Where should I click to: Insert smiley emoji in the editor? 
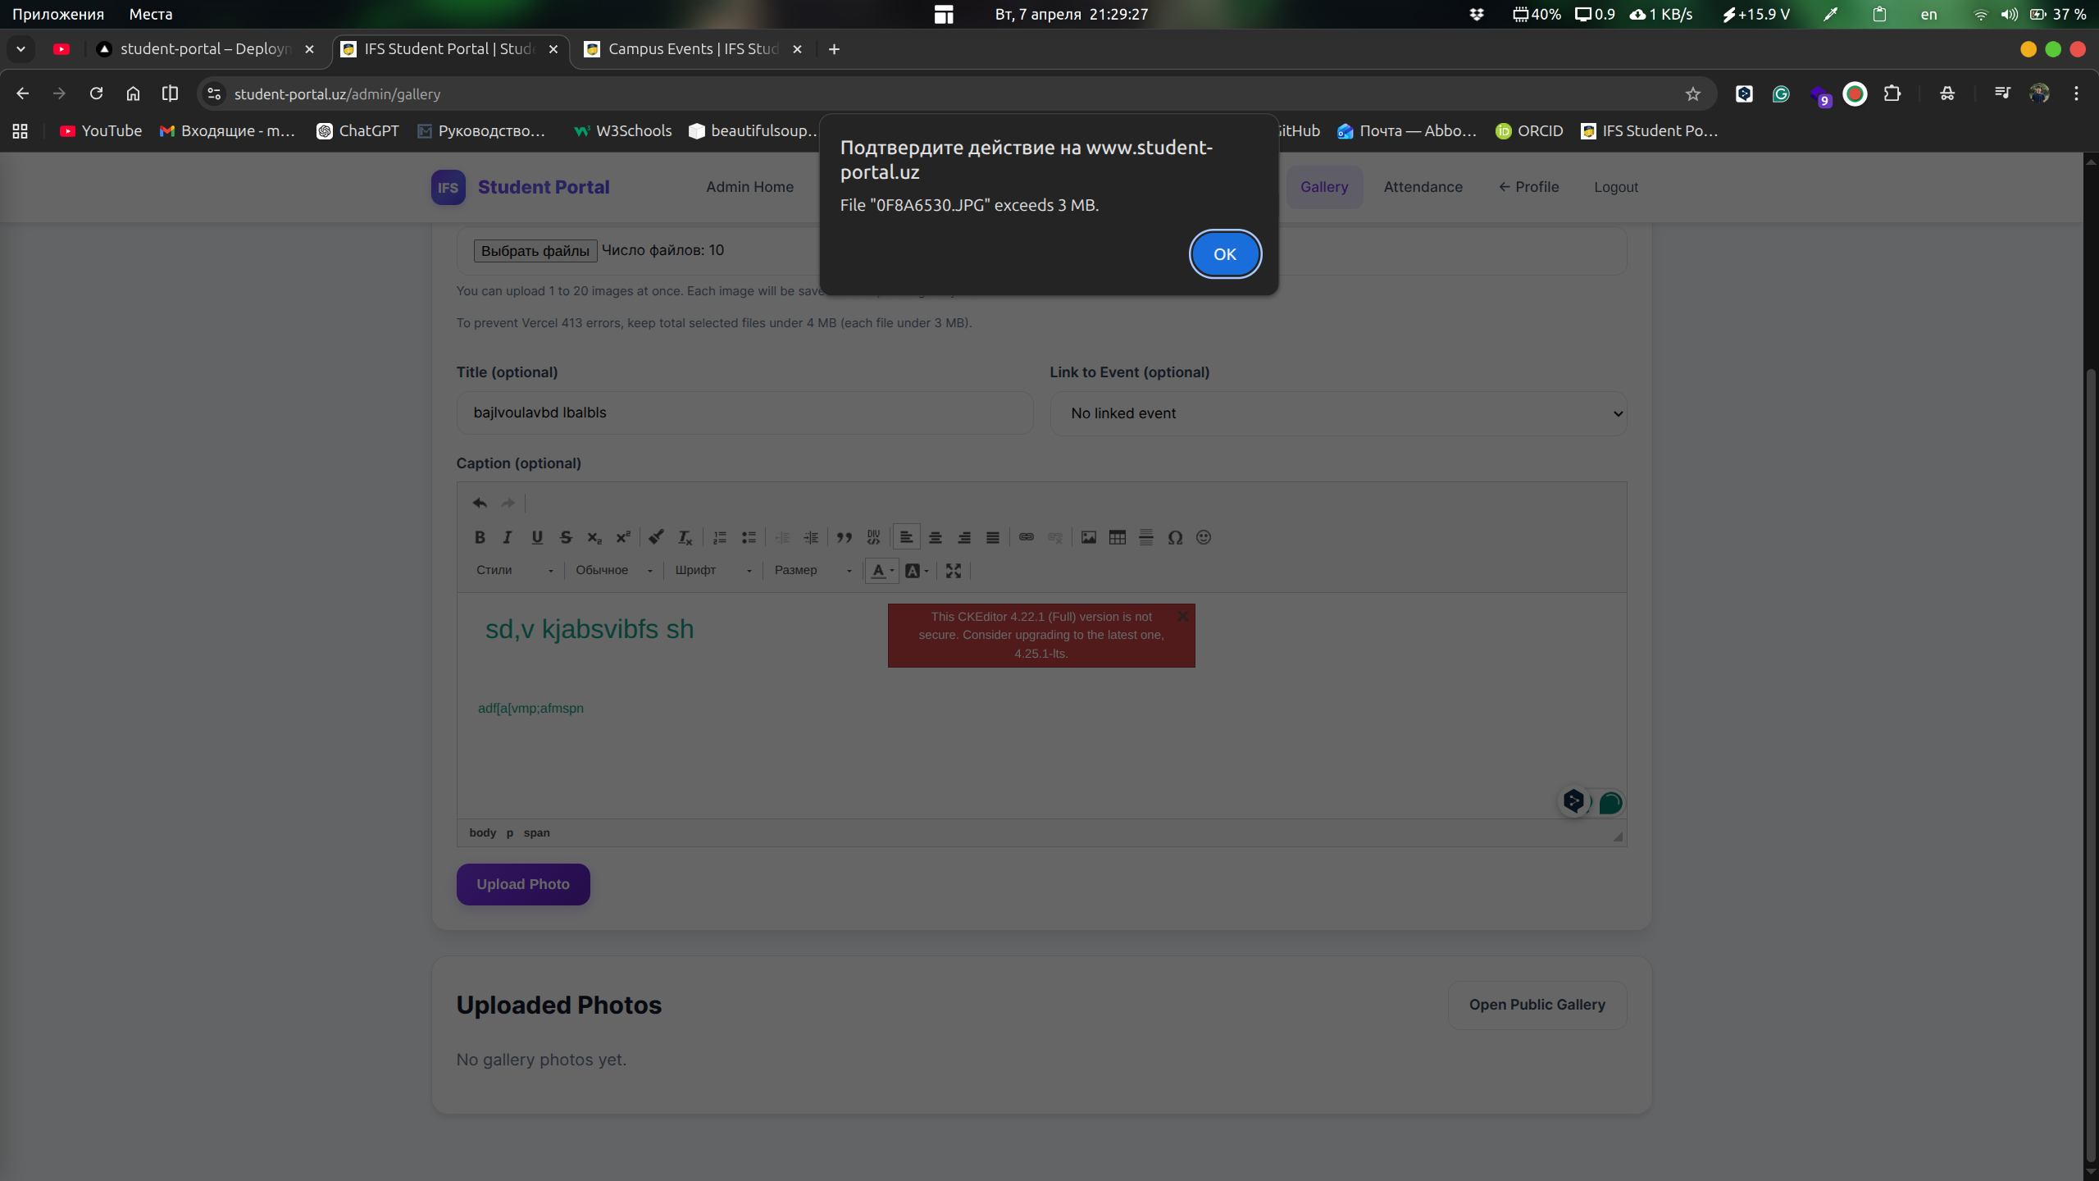(1203, 537)
